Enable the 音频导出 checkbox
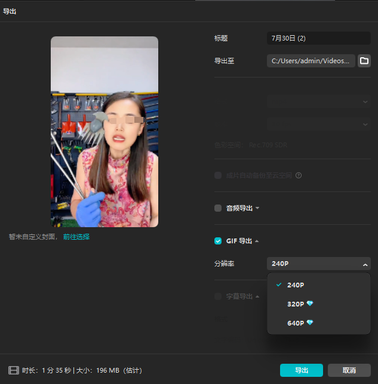378x384 pixels. (218, 208)
